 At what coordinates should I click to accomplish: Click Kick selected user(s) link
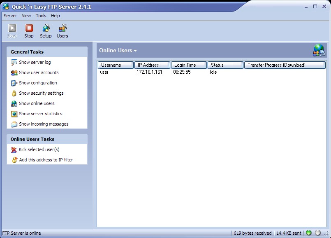pyautogui.click(x=39, y=149)
